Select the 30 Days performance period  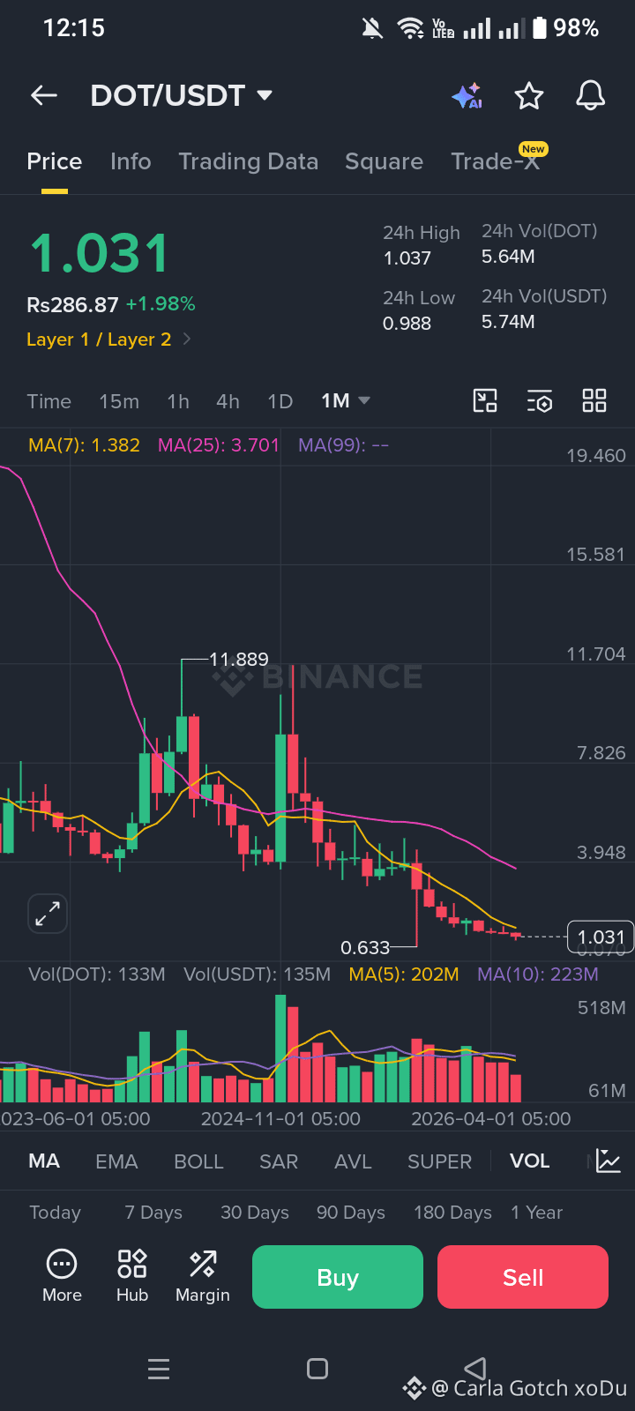(255, 1213)
